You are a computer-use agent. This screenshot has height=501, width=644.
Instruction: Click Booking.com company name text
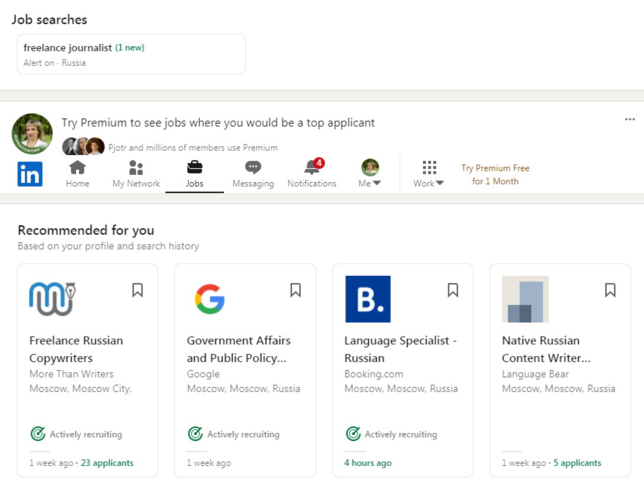pos(374,374)
